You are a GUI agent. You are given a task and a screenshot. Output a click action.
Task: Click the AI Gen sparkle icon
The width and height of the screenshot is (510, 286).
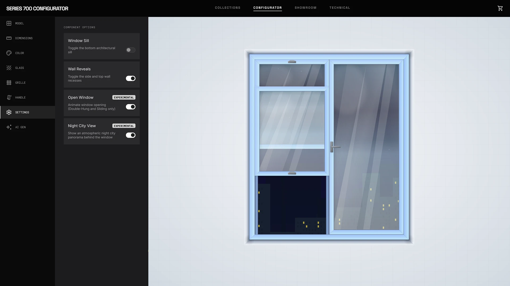pyautogui.click(x=9, y=127)
